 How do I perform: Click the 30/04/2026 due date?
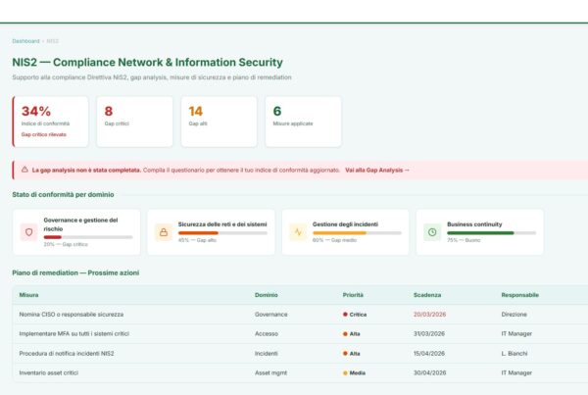click(430, 372)
